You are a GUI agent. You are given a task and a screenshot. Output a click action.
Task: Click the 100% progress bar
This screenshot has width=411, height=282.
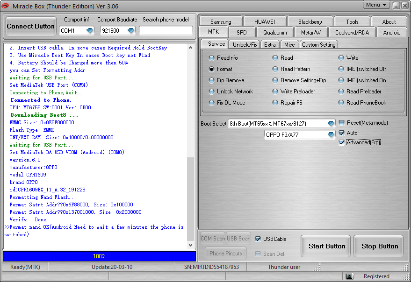pos(99,256)
